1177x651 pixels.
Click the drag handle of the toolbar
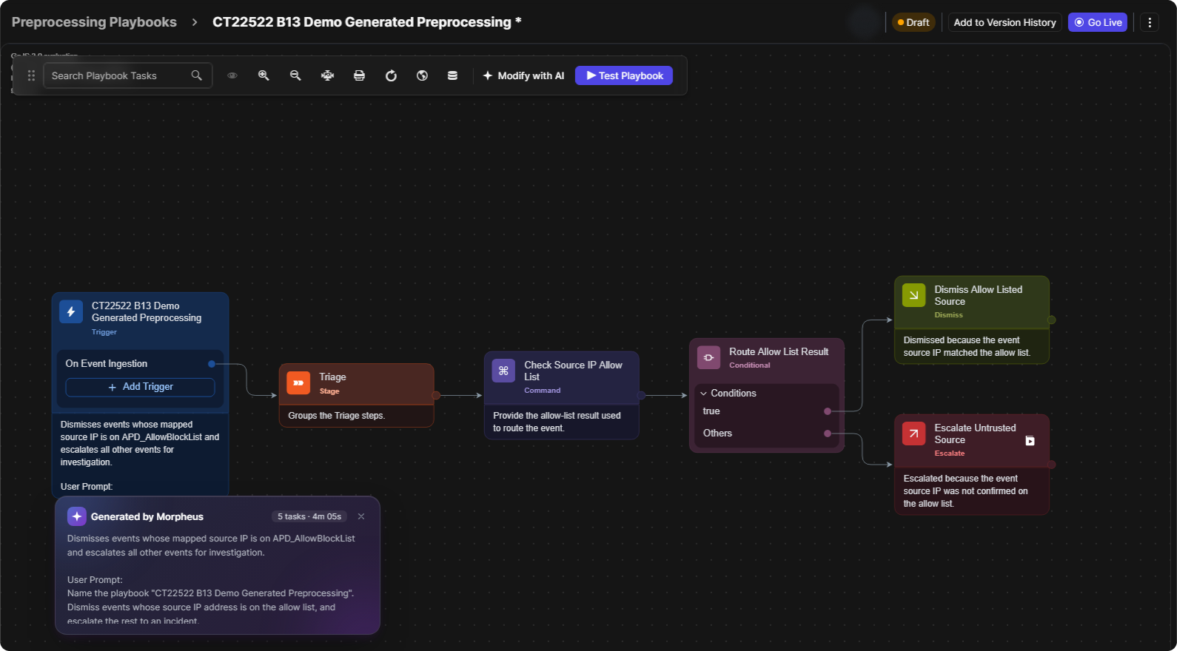(31, 75)
